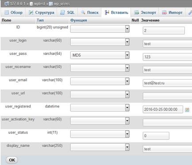Click the user_login value field
Viewport: 192px width, 165px height.
tap(167, 44)
